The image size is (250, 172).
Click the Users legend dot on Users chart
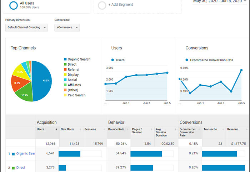point(112,60)
